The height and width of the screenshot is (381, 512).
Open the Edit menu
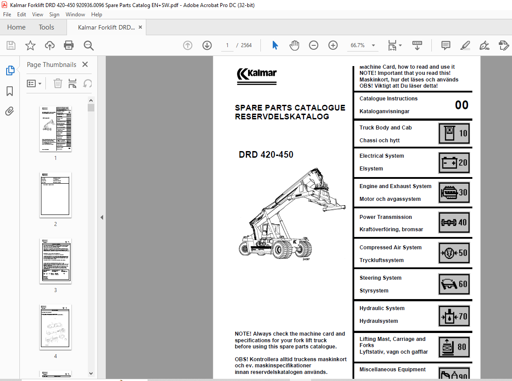click(x=22, y=15)
